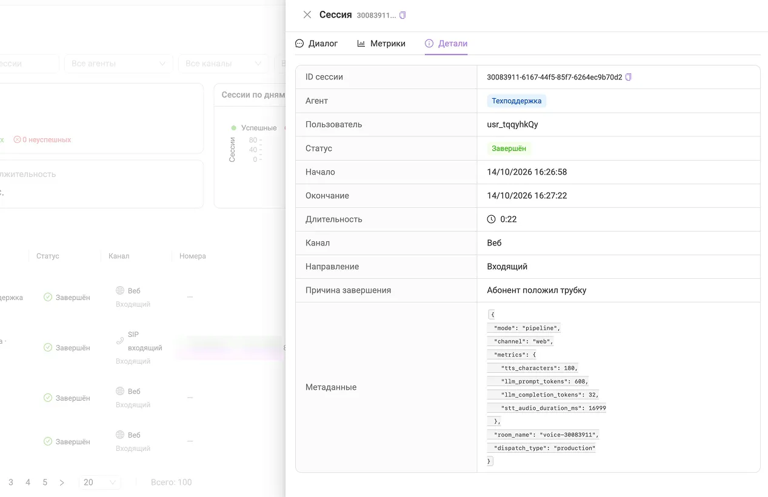Click the Техподдержка agent tag
Viewport: 768px width, 497px height.
[x=516, y=101]
